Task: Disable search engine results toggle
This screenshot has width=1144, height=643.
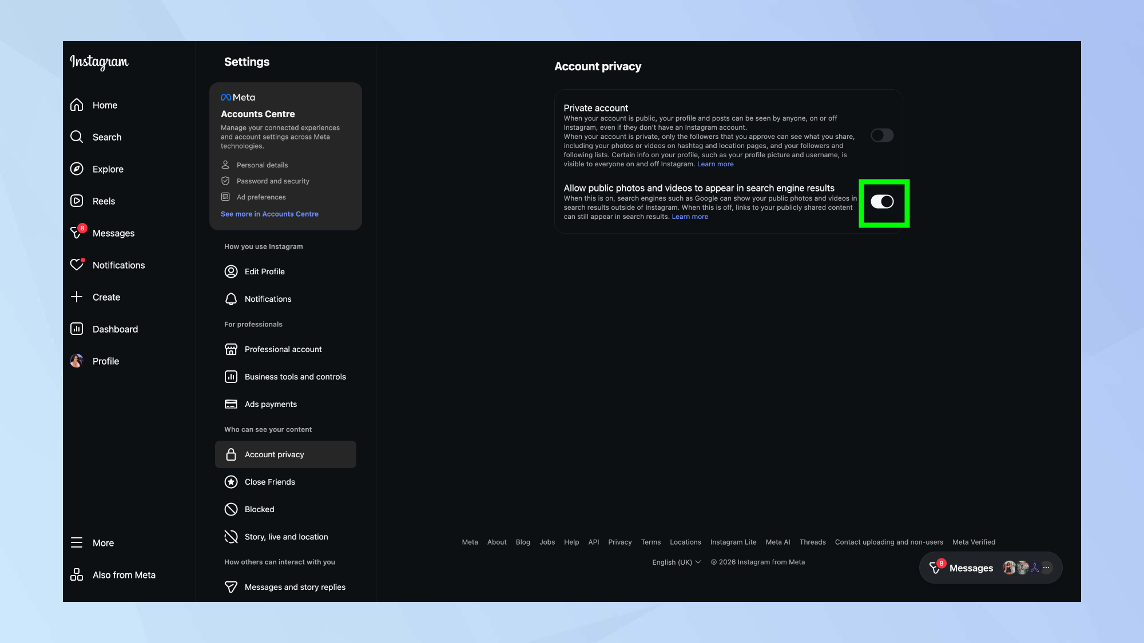Action: click(881, 202)
